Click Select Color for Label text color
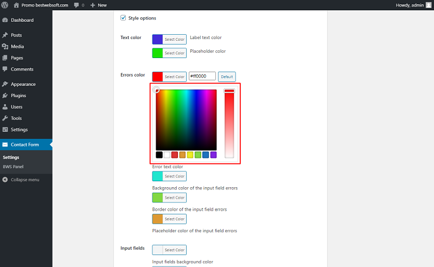The image size is (434, 267). click(x=174, y=39)
